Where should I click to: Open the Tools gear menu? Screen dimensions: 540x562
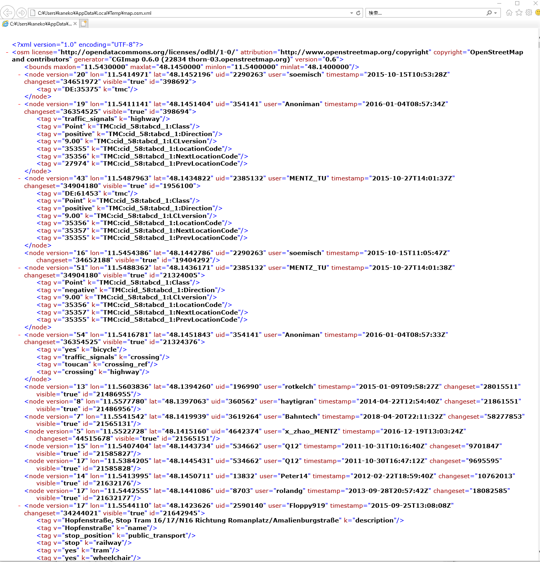click(x=529, y=13)
